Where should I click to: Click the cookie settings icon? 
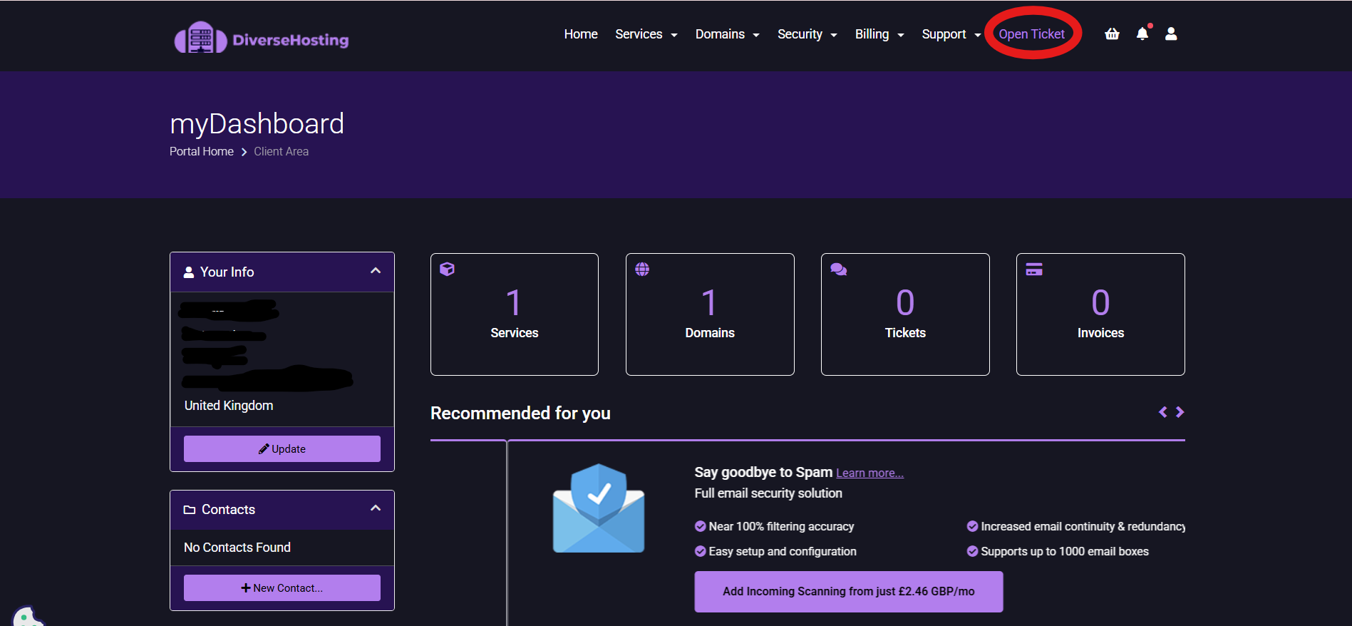(x=26, y=617)
